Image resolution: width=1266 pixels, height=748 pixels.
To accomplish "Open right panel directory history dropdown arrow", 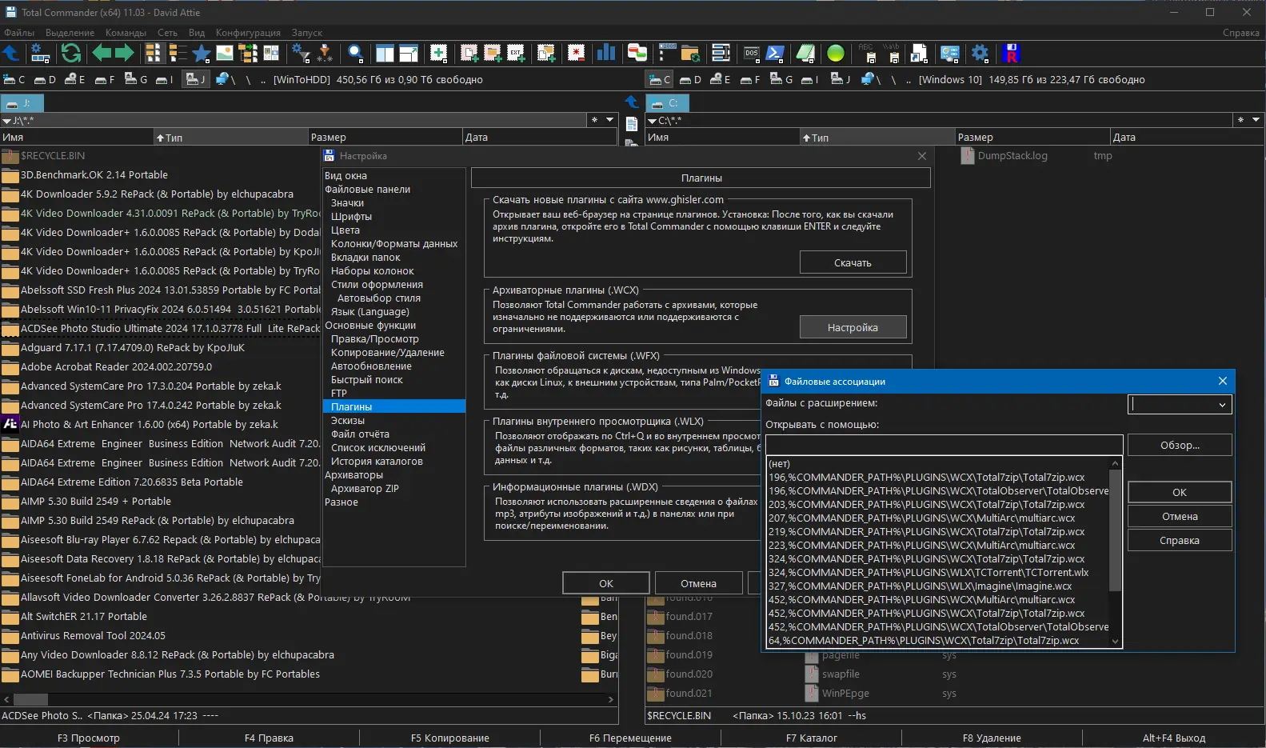I will [x=1256, y=120].
